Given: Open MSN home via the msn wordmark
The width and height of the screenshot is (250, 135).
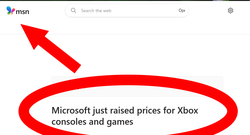Looking at the screenshot, I should [22, 12].
